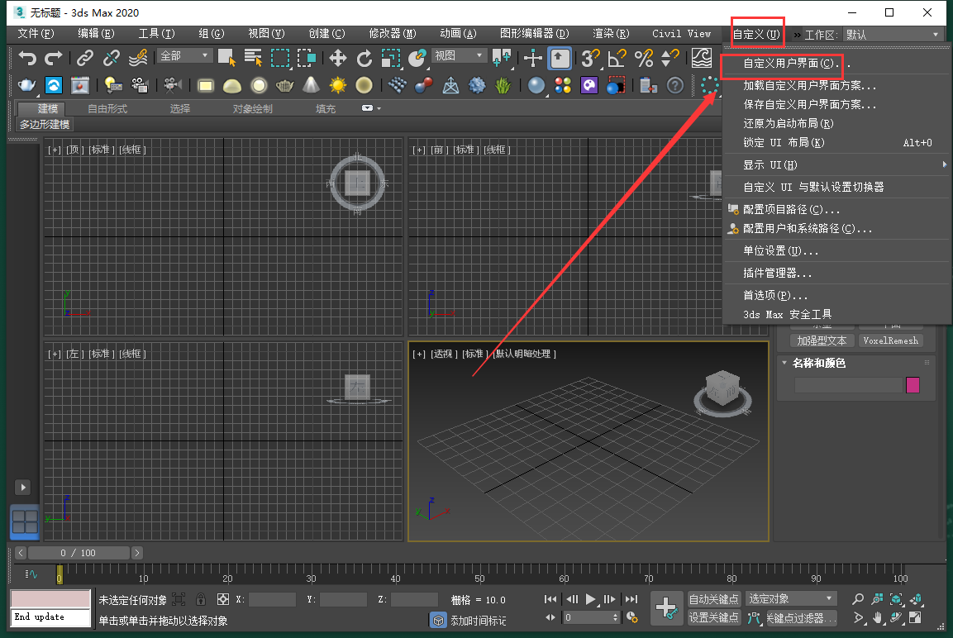Click the rendered frame window icon
This screenshot has width=953, height=638.
point(79,86)
